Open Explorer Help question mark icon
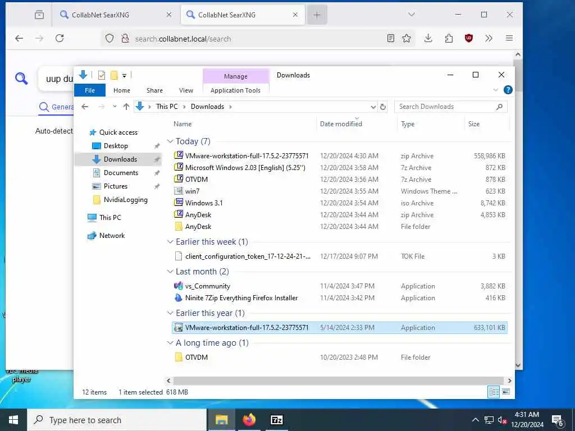 (x=508, y=90)
